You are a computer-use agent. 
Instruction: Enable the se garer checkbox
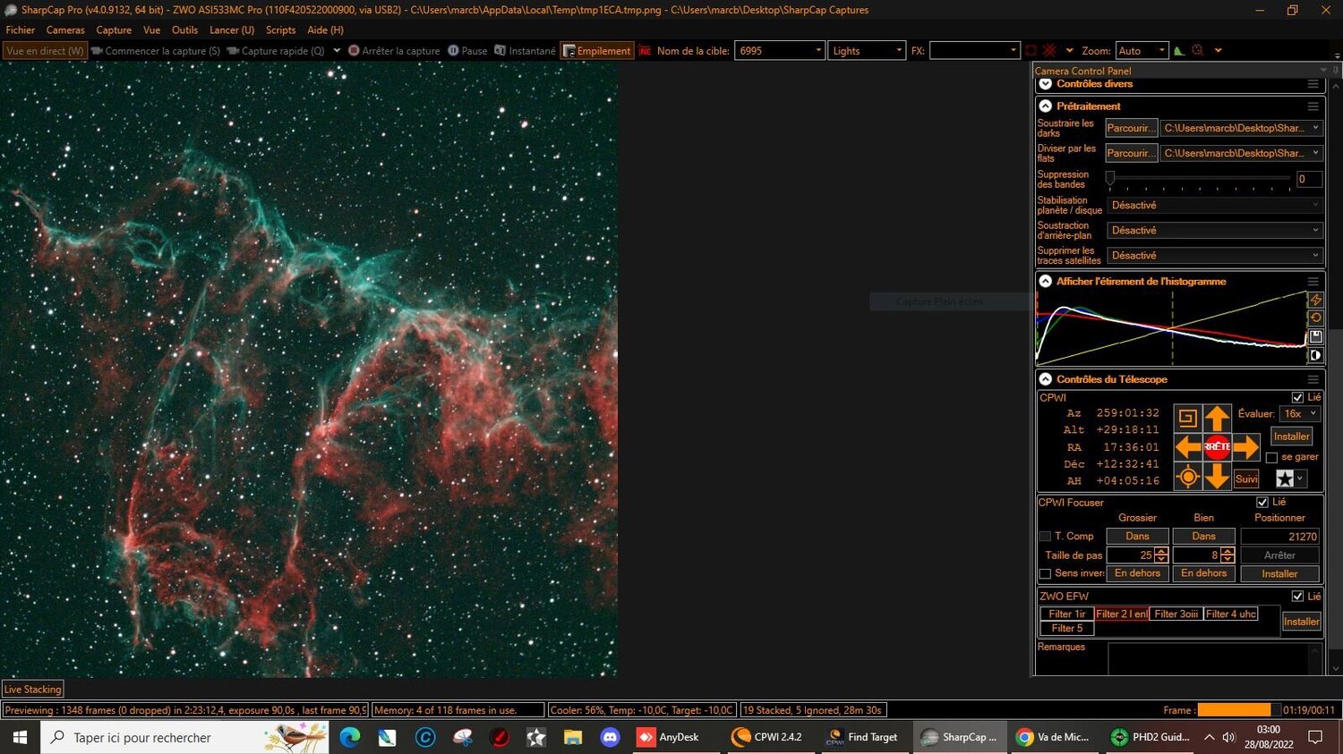[x=1272, y=457]
